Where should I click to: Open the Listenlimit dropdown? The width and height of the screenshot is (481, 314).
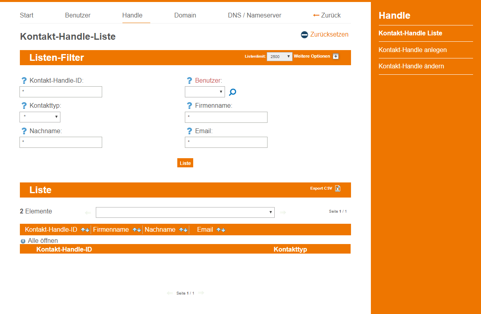(279, 56)
